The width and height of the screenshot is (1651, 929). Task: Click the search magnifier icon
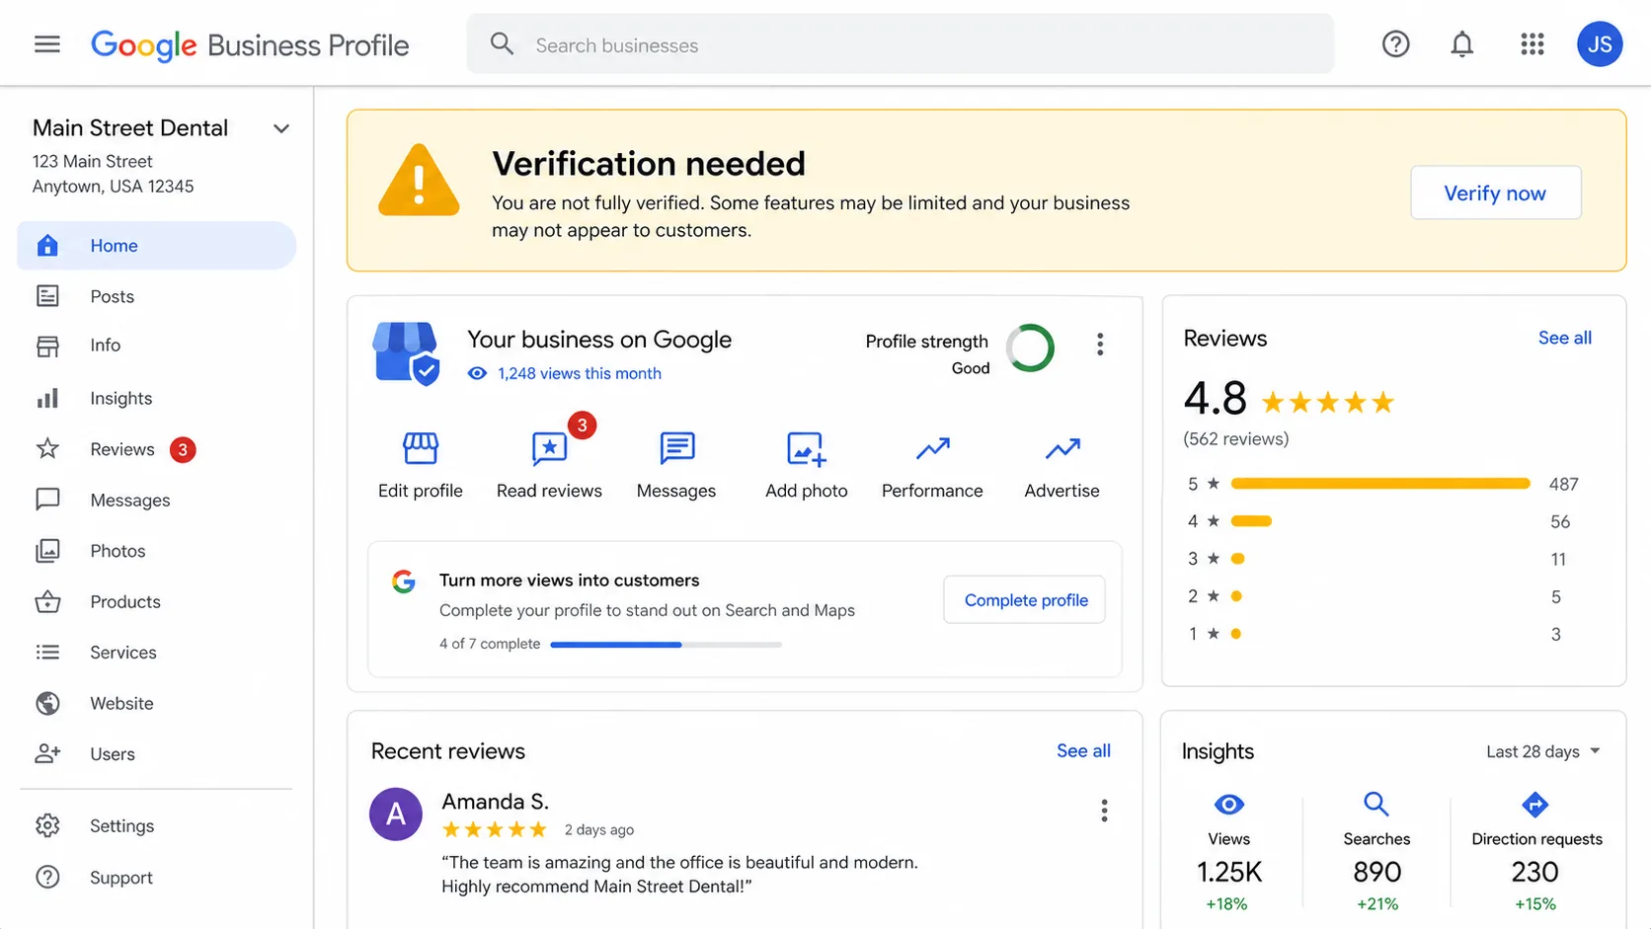pos(502,44)
